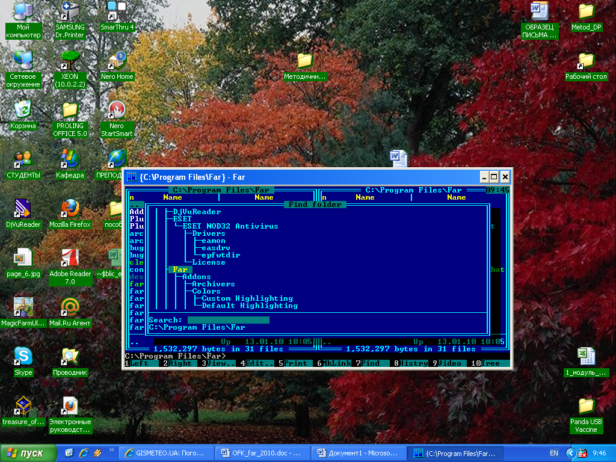Select the SAMSUNG Dr.Printer desktop shortcut
Image resolution: width=616 pixels, height=462 pixels.
click(x=70, y=20)
